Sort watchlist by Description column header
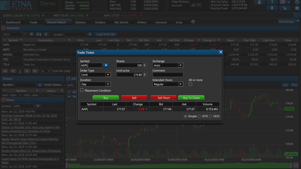Viewport: 301px width, 169px height. (x=47, y=40)
